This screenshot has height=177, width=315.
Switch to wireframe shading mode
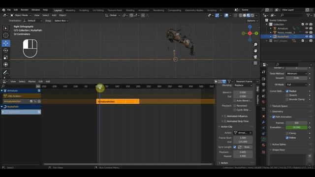tap(241, 15)
